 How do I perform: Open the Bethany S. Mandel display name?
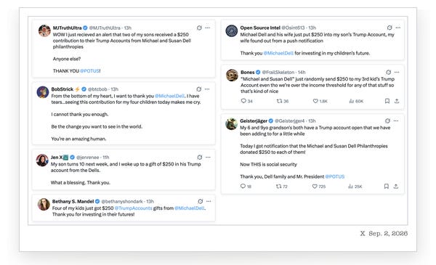click(x=73, y=201)
